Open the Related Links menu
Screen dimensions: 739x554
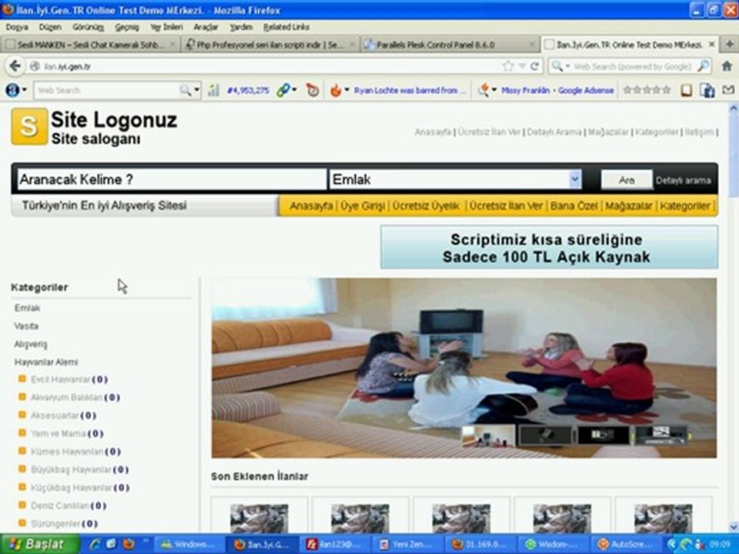[286, 28]
